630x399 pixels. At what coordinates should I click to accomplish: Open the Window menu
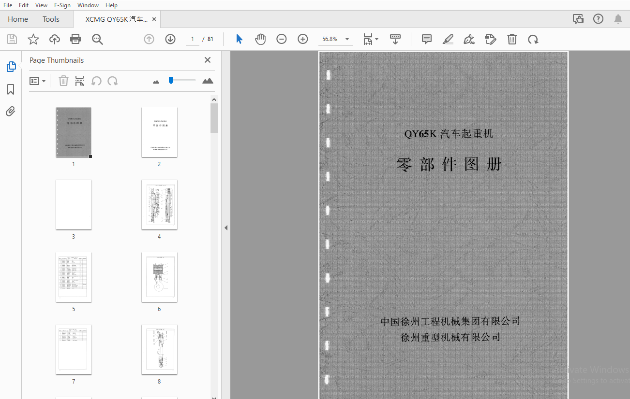(x=88, y=5)
